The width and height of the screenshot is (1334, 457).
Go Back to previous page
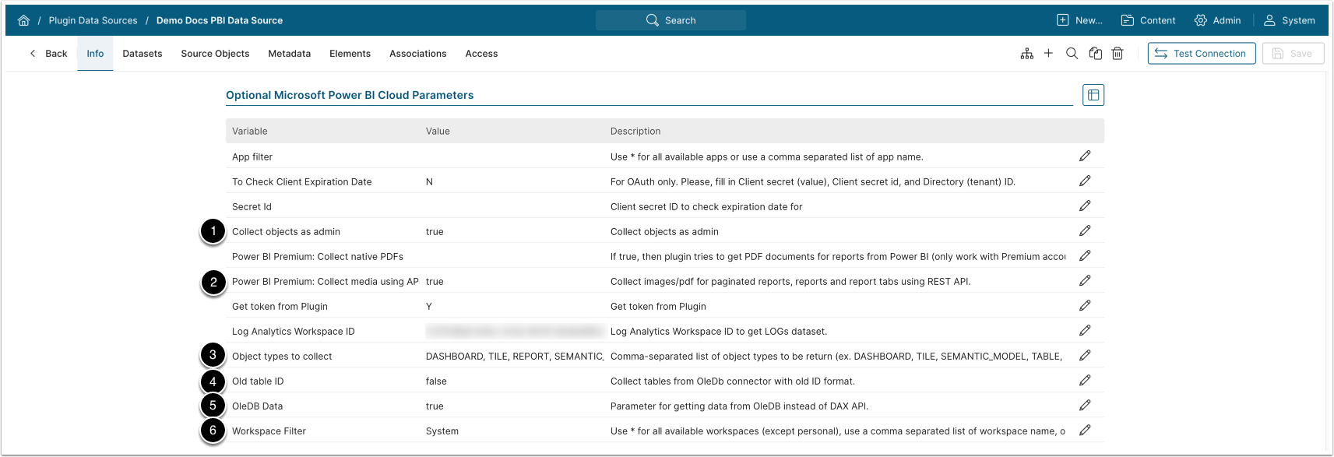click(x=48, y=54)
